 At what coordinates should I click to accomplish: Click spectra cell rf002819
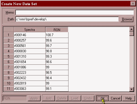click(x=30, y=83)
